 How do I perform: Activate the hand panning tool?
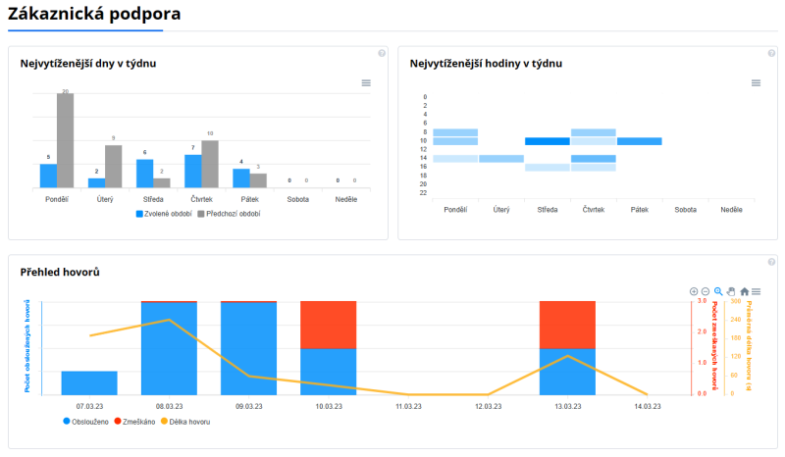click(x=731, y=291)
